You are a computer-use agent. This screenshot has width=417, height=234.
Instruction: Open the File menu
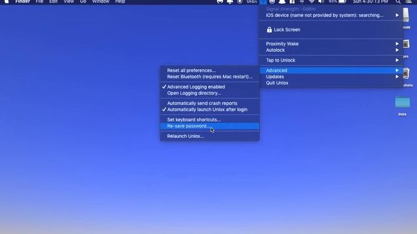[x=39, y=1]
